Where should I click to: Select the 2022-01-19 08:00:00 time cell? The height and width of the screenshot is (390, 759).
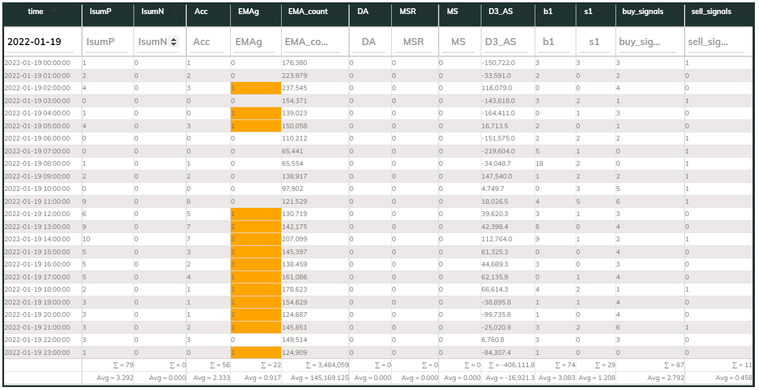click(42, 163)
